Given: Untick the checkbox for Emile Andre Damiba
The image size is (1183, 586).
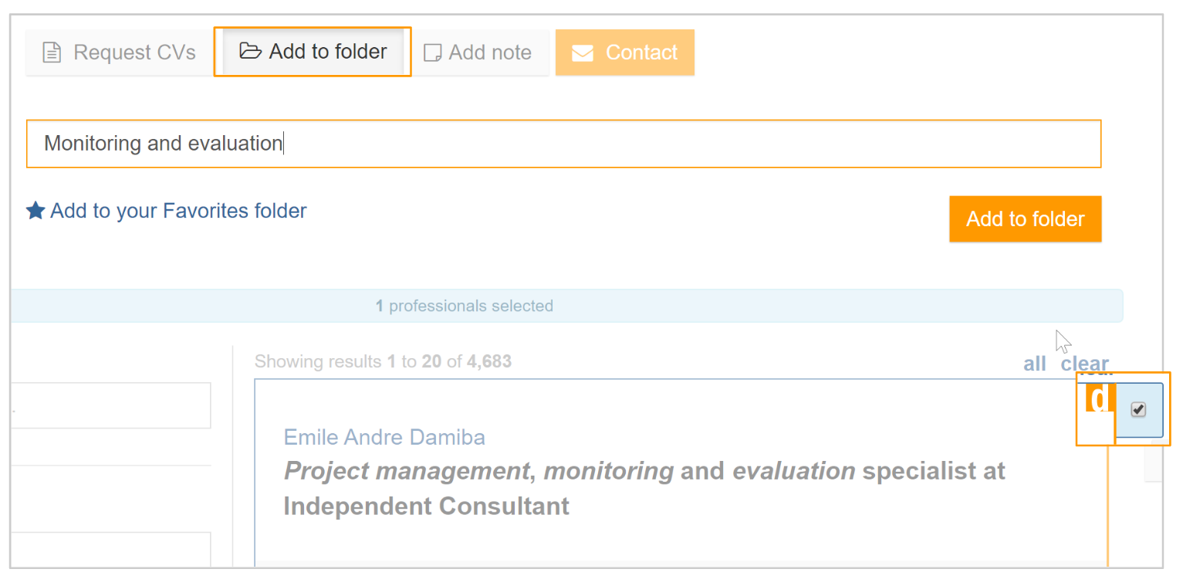Looking at the screenshot, I should pos(1138,409).
